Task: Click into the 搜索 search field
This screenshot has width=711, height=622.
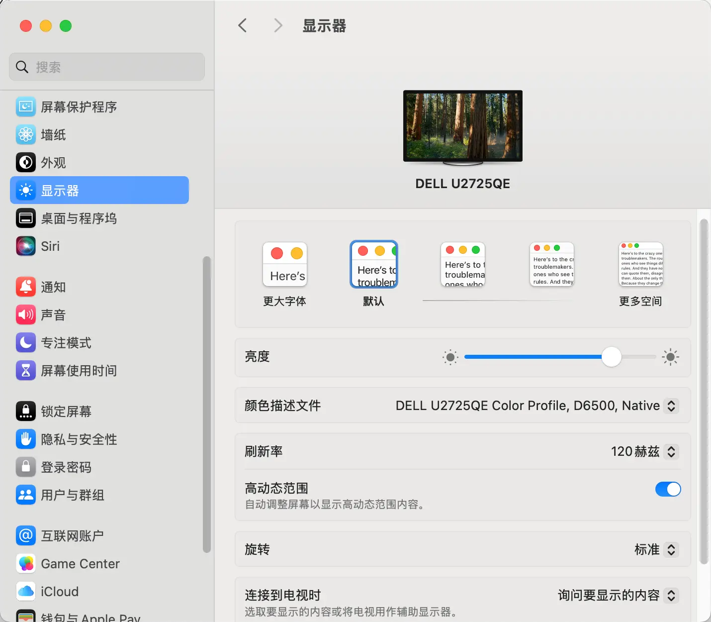Action: pos(107,67)
